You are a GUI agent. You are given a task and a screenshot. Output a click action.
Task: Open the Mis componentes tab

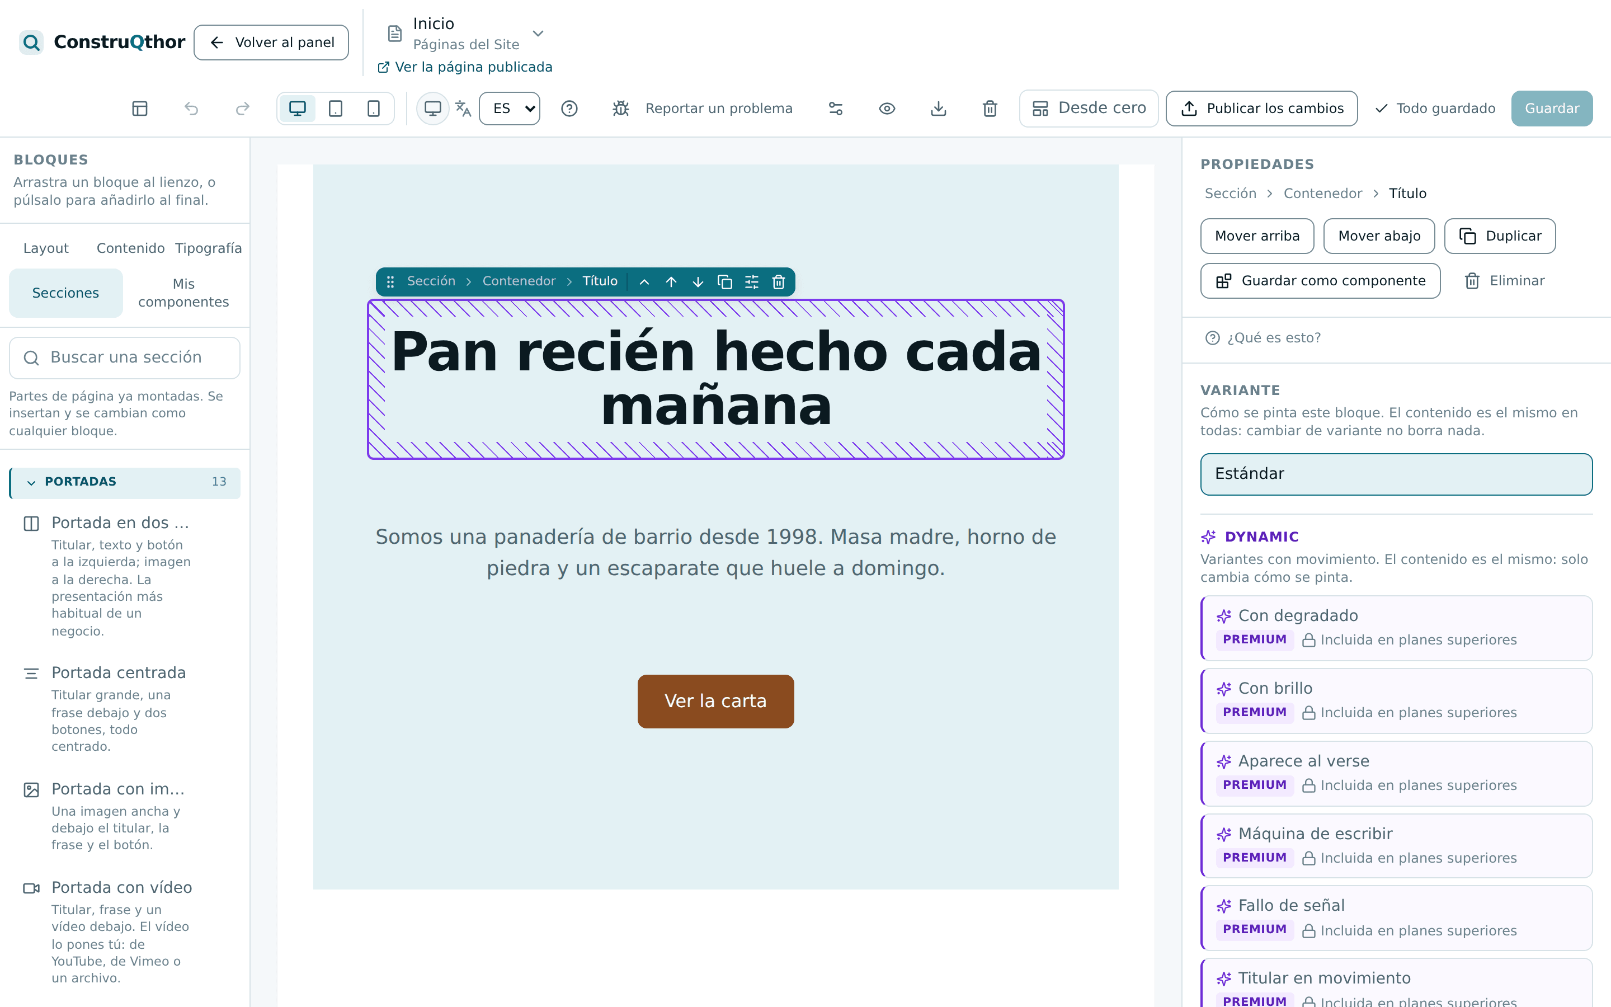pyautogui.click(x=183, y=293)
